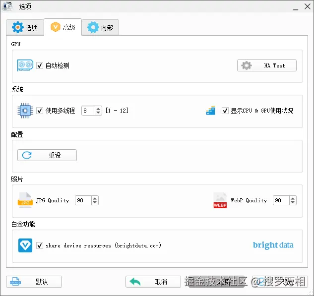Click the JPG Quality value field
This screenshot has width=314, height=296.
pyautogui.click(x=83, y=200)
